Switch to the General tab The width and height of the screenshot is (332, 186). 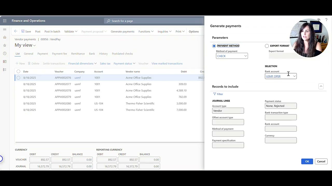coord(29,54)
